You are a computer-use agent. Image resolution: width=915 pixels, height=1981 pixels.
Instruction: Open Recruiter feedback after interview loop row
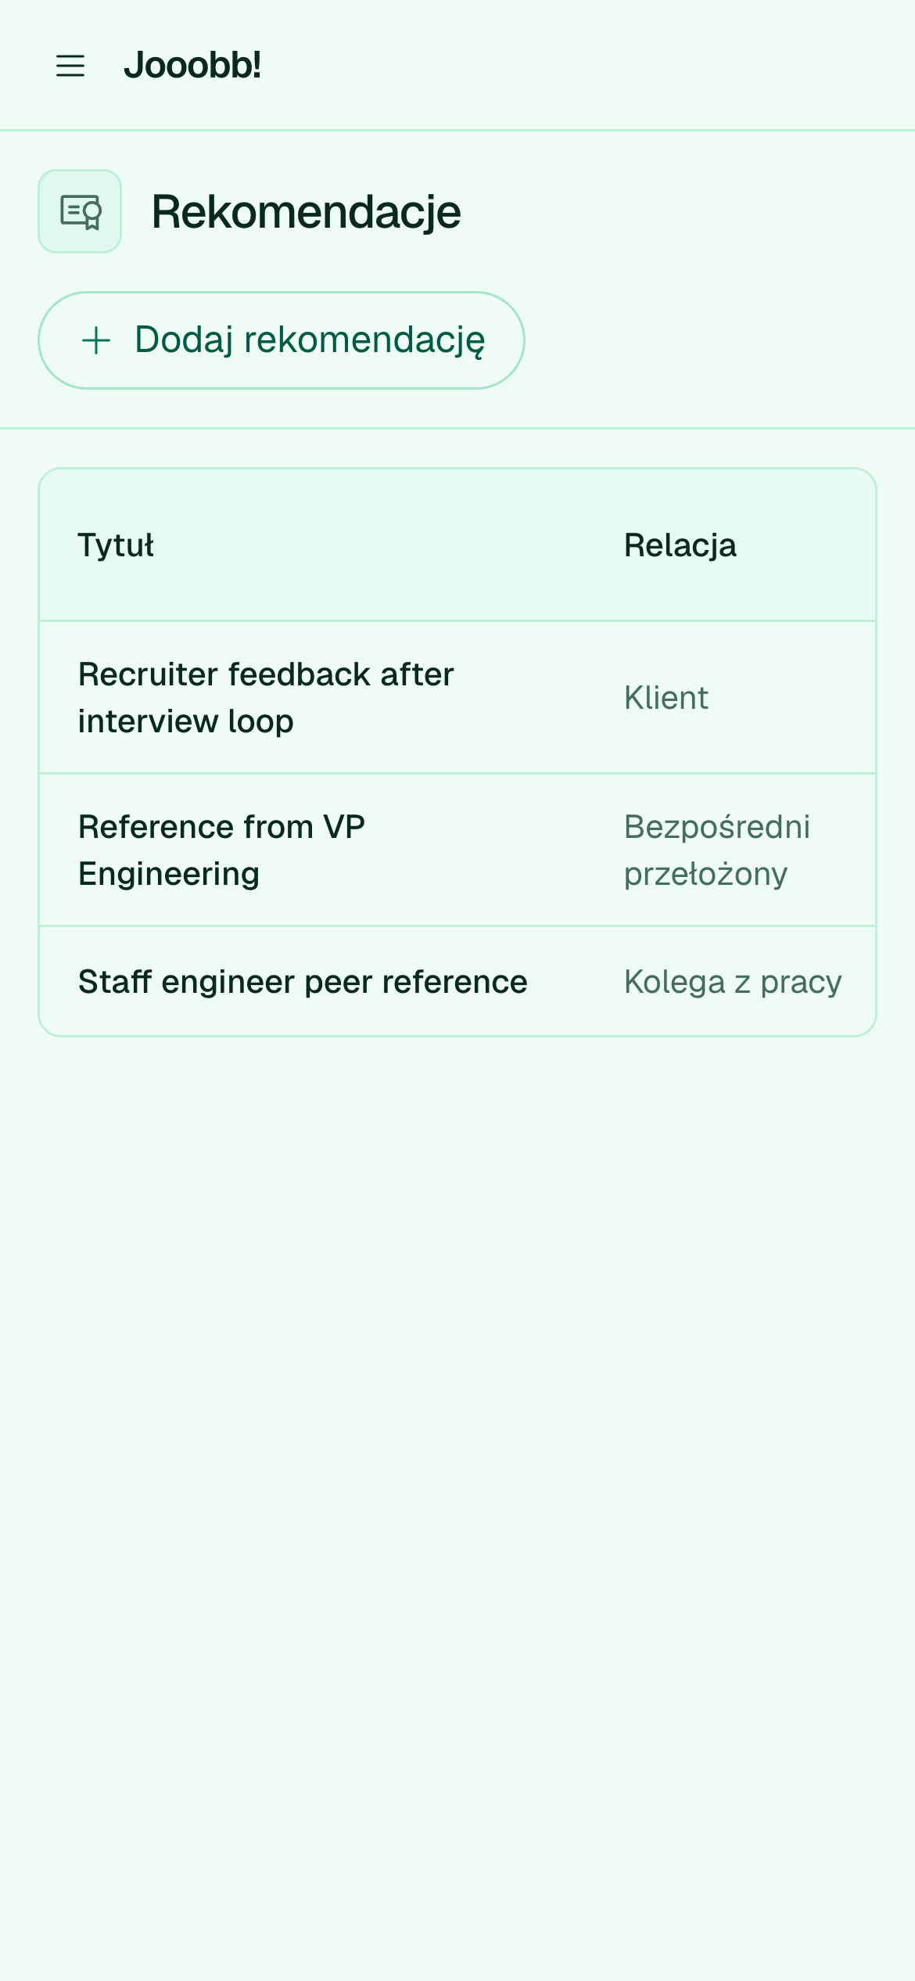tap(457, 697)
